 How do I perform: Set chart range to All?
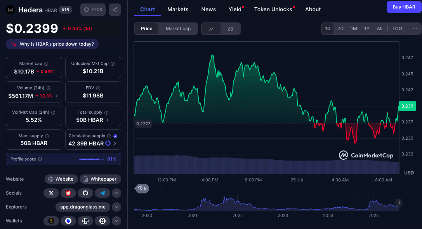(x=379, y=28)
